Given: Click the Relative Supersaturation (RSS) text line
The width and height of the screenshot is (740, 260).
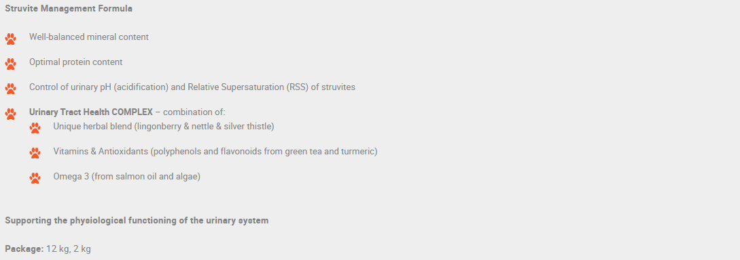Looking at the screenshot, I should pos(192,87).
